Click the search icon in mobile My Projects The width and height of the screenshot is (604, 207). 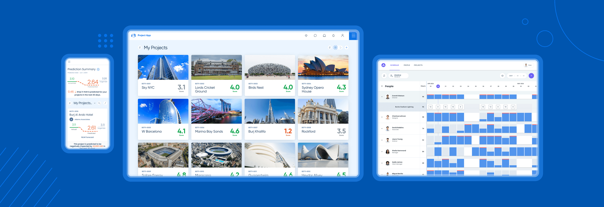tap(99, 103)
